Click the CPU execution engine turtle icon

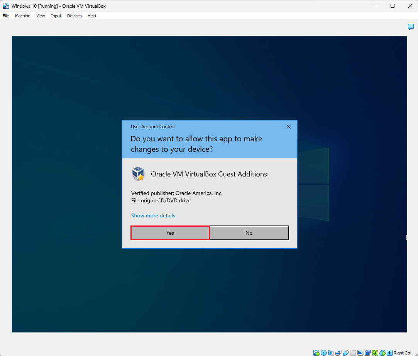coord(375,353)
